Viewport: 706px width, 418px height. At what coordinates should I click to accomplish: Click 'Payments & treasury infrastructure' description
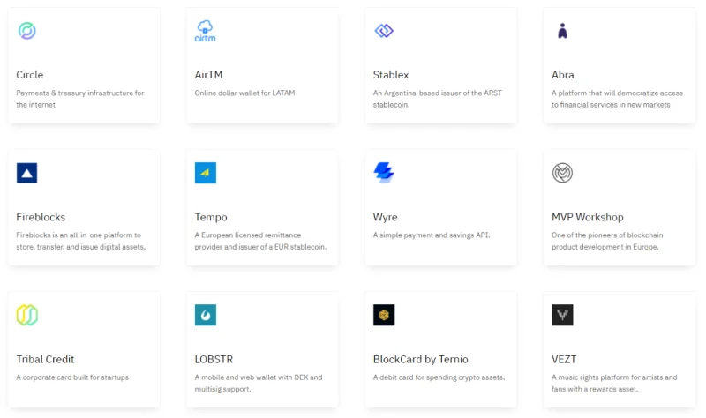(80, 99)
